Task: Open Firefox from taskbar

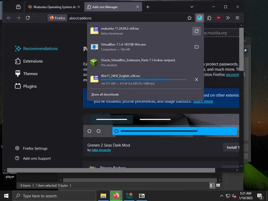Action: (116, 196)
